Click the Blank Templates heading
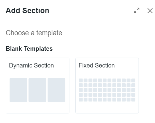The width and height of the screenshot is (155, 123). point(29,49)
